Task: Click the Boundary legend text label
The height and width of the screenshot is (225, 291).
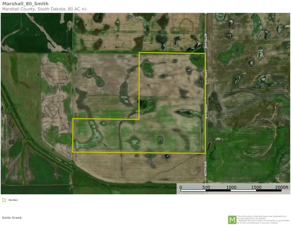Action: click(x=13, y=200)
